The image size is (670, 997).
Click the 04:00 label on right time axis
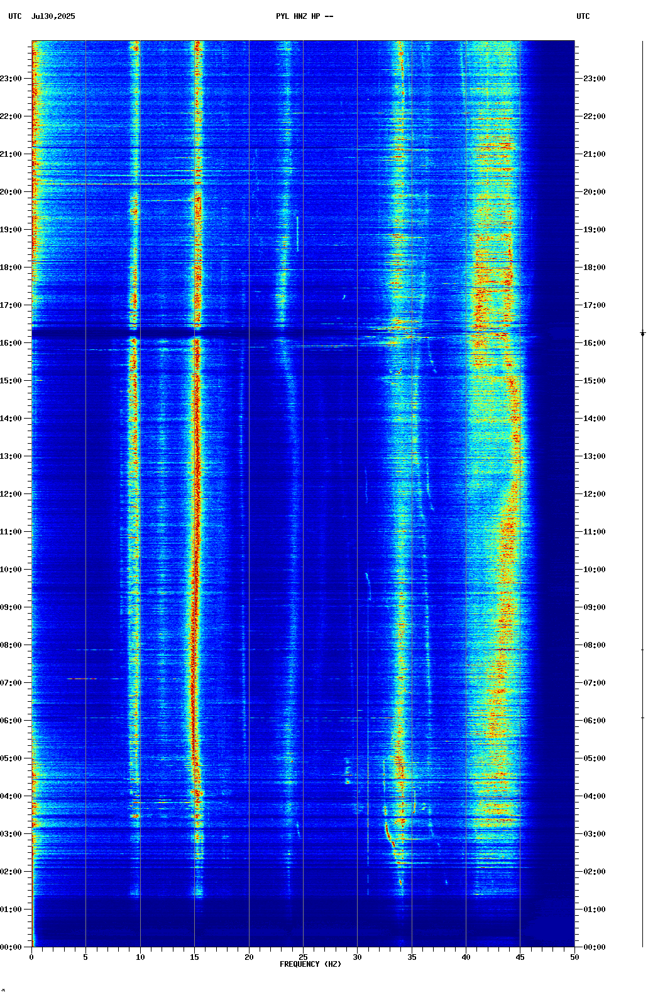595,796
